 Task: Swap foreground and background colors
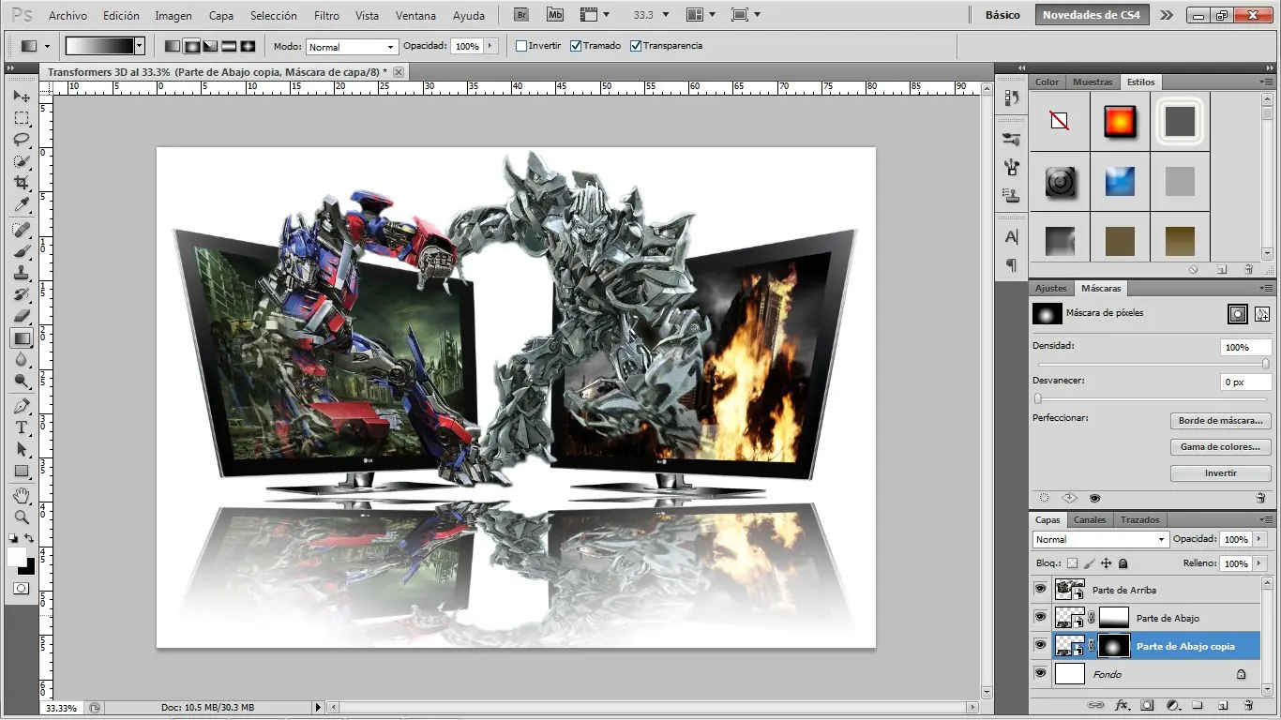point(30,538)
